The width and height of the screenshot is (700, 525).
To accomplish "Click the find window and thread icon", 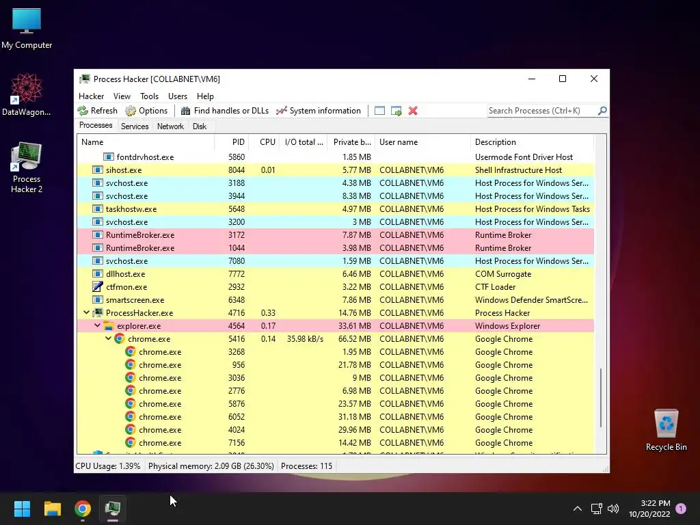I will (396, 111).
